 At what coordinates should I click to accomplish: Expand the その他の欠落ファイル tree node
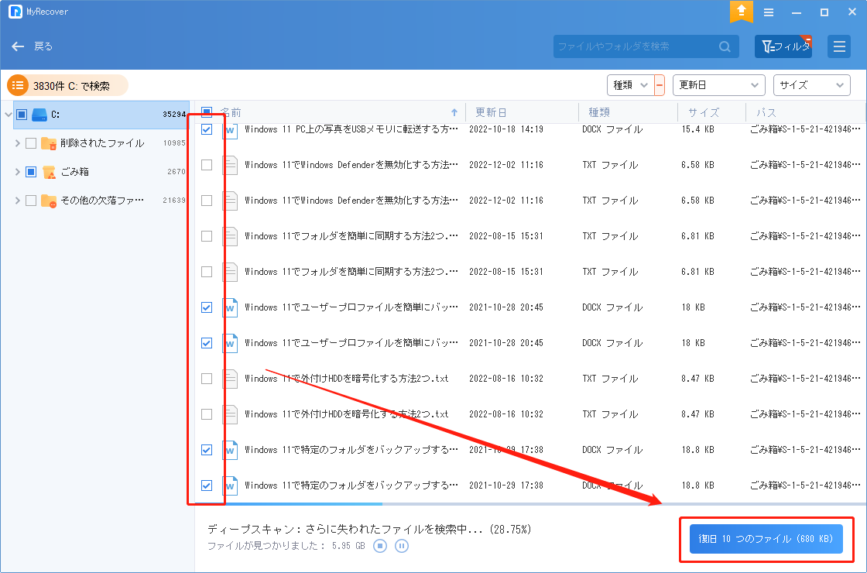pyautogui.click(x=17, y=201)
